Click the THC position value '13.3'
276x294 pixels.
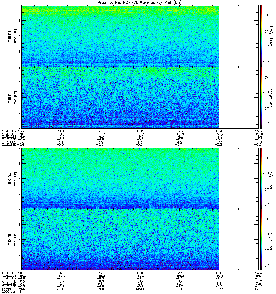click(259, 273)
